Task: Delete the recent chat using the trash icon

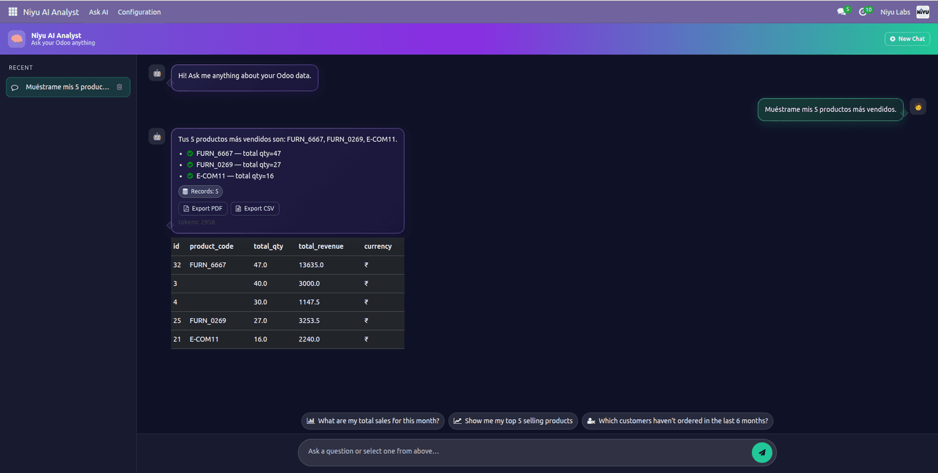Action: (118, 87)
